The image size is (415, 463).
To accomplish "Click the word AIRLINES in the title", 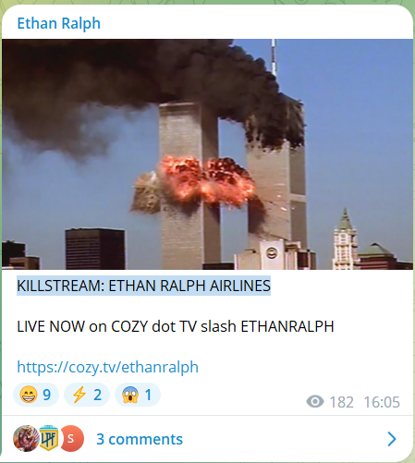I will click(240, 286).
